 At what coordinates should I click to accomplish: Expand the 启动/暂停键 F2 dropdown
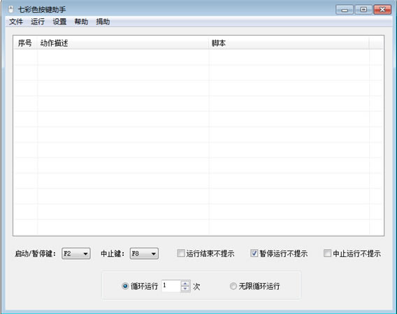pyautogui.click(x=76, y=253)
